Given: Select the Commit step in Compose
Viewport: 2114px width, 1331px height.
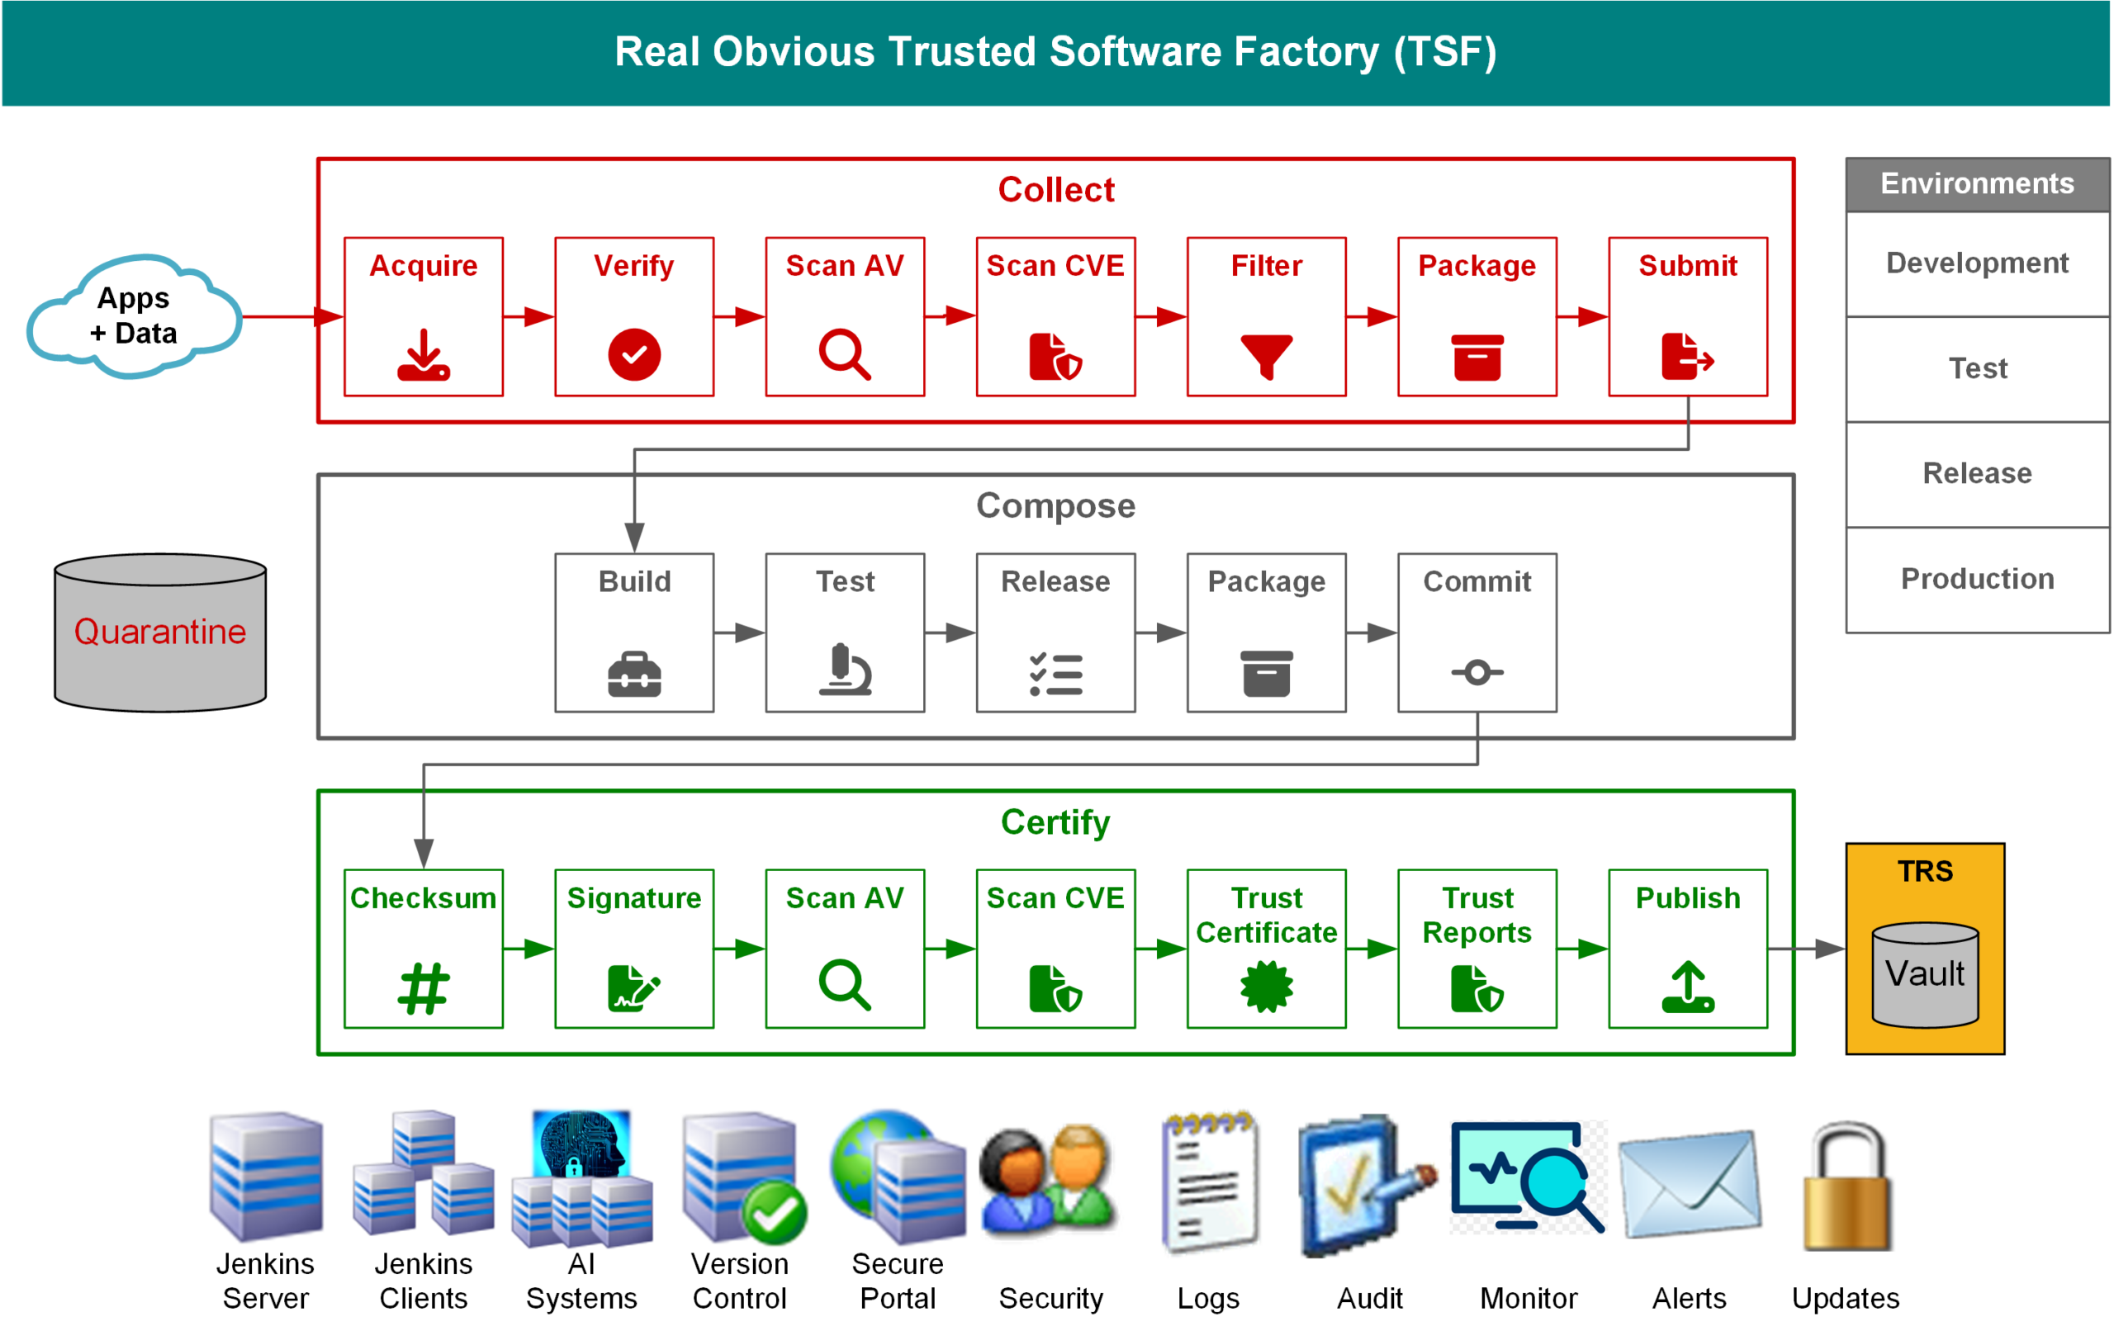Looking at the screenshot, I should [x=1476, y=632].
